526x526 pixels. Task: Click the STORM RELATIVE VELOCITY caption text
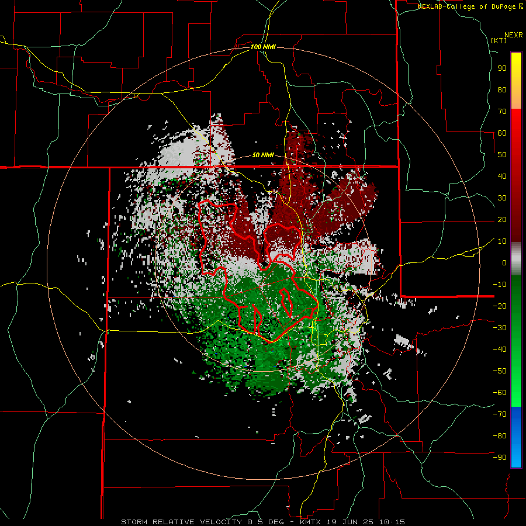(181, 522)
